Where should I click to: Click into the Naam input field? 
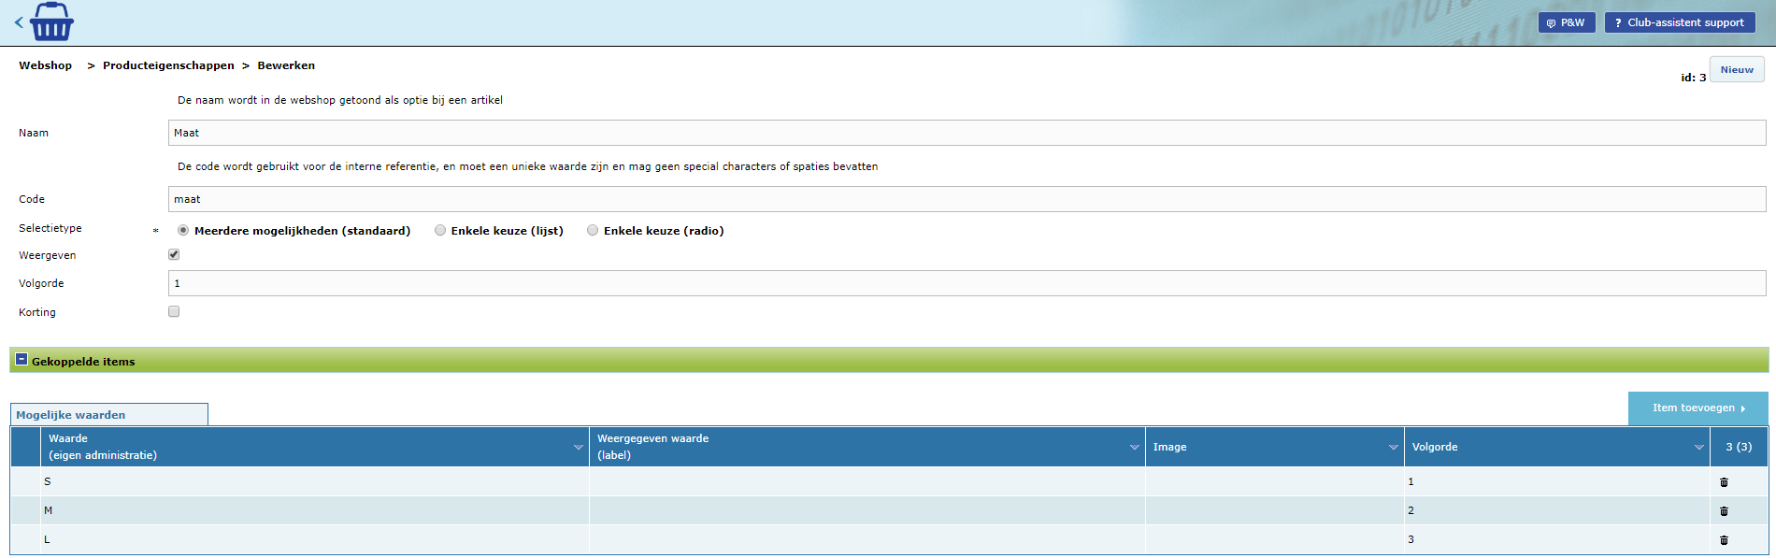click(966, 133)
